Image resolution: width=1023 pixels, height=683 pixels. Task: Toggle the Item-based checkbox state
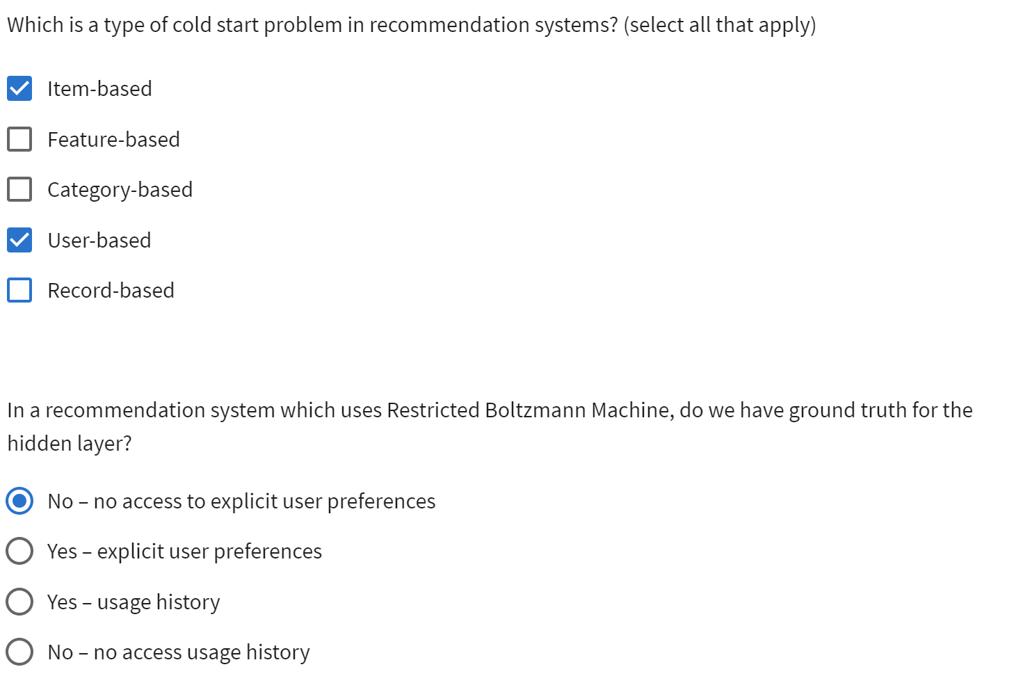tap(19, 88)
